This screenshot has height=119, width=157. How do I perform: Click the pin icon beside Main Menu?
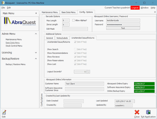(x=36, y=13)
